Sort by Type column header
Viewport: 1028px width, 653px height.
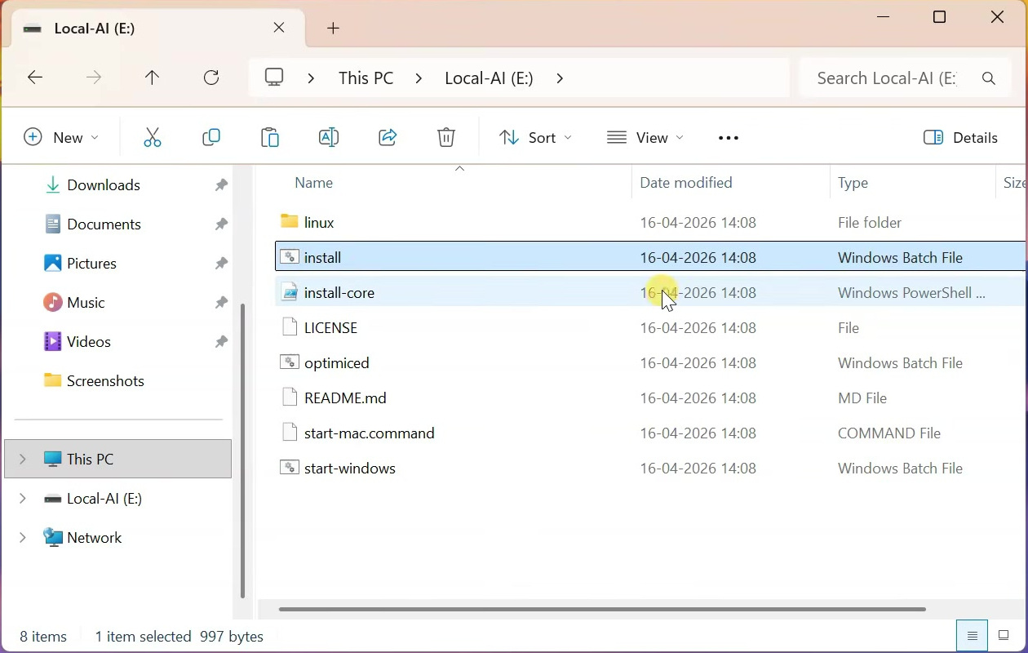[x=853, y=183]
